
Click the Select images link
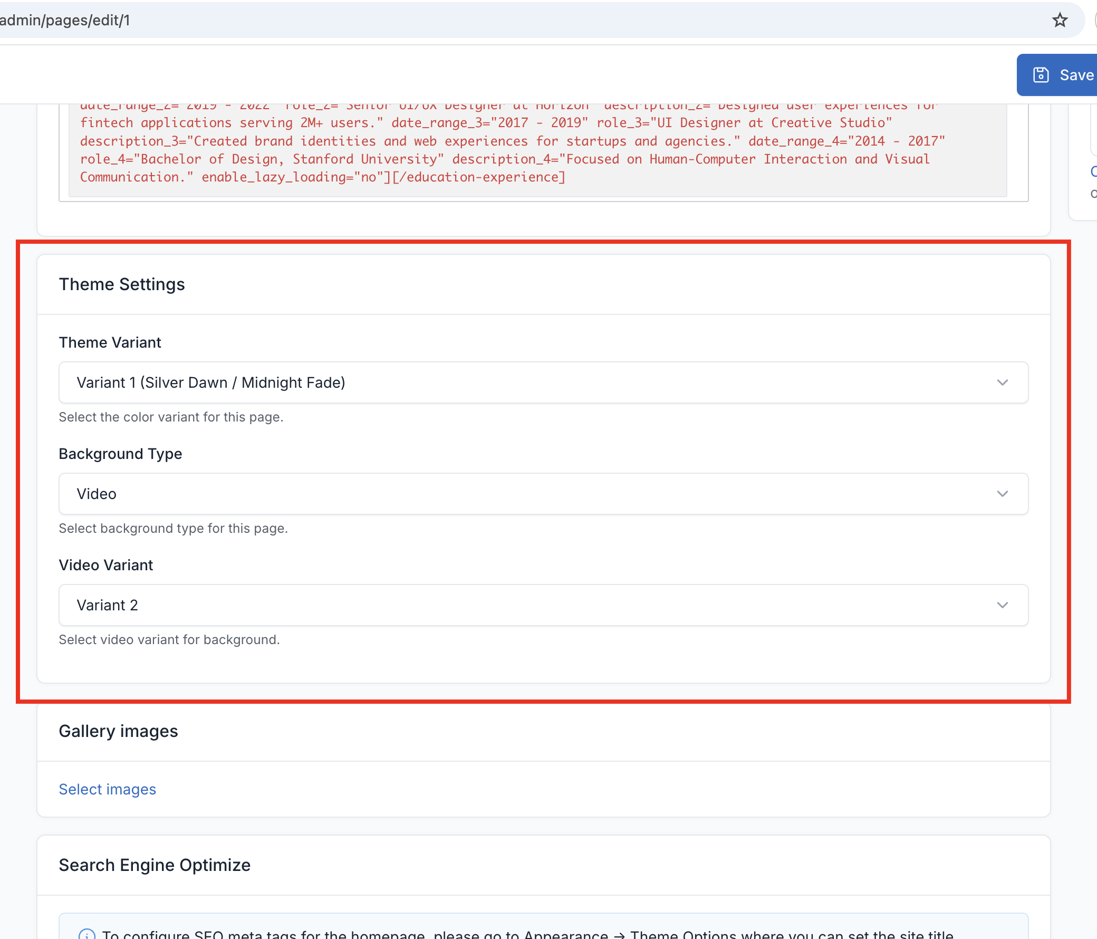click(x=108, y=789)
